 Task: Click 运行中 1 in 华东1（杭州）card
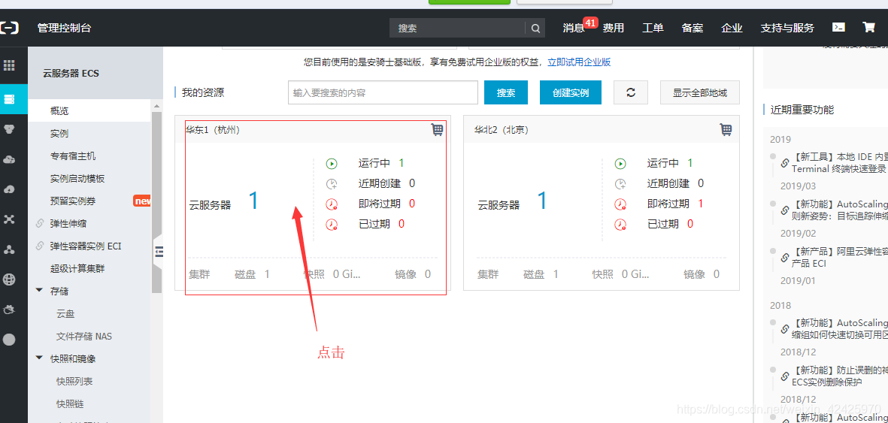coord(381,163)
